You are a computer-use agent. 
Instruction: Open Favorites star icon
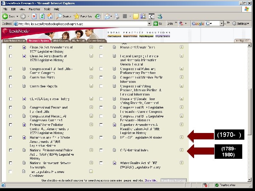[76, 16]
